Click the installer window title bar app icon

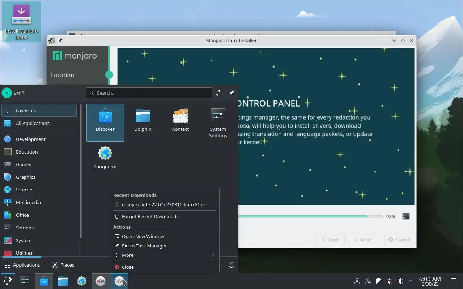coord(52,40)
